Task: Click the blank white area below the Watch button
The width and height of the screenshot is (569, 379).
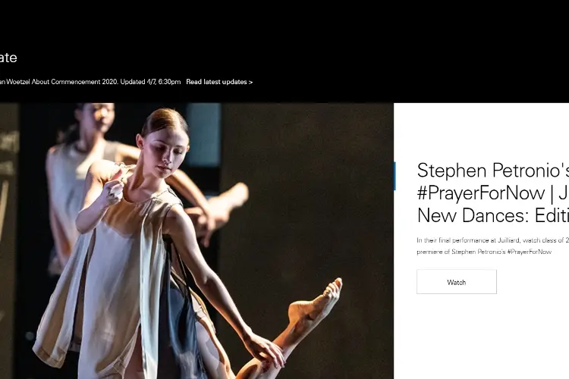Action: [481, 336]
